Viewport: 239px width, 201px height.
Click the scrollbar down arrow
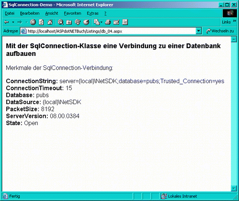point(234,189)
